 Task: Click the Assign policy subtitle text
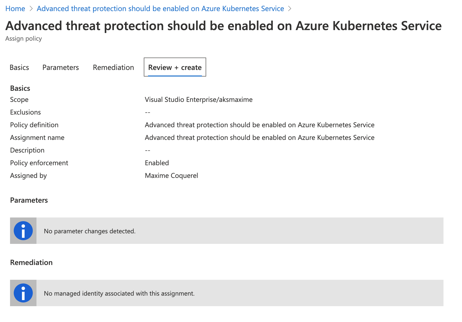tap(24, 39)
